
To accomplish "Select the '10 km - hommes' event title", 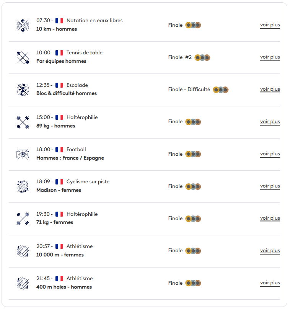I will click(x=57, y=29).
